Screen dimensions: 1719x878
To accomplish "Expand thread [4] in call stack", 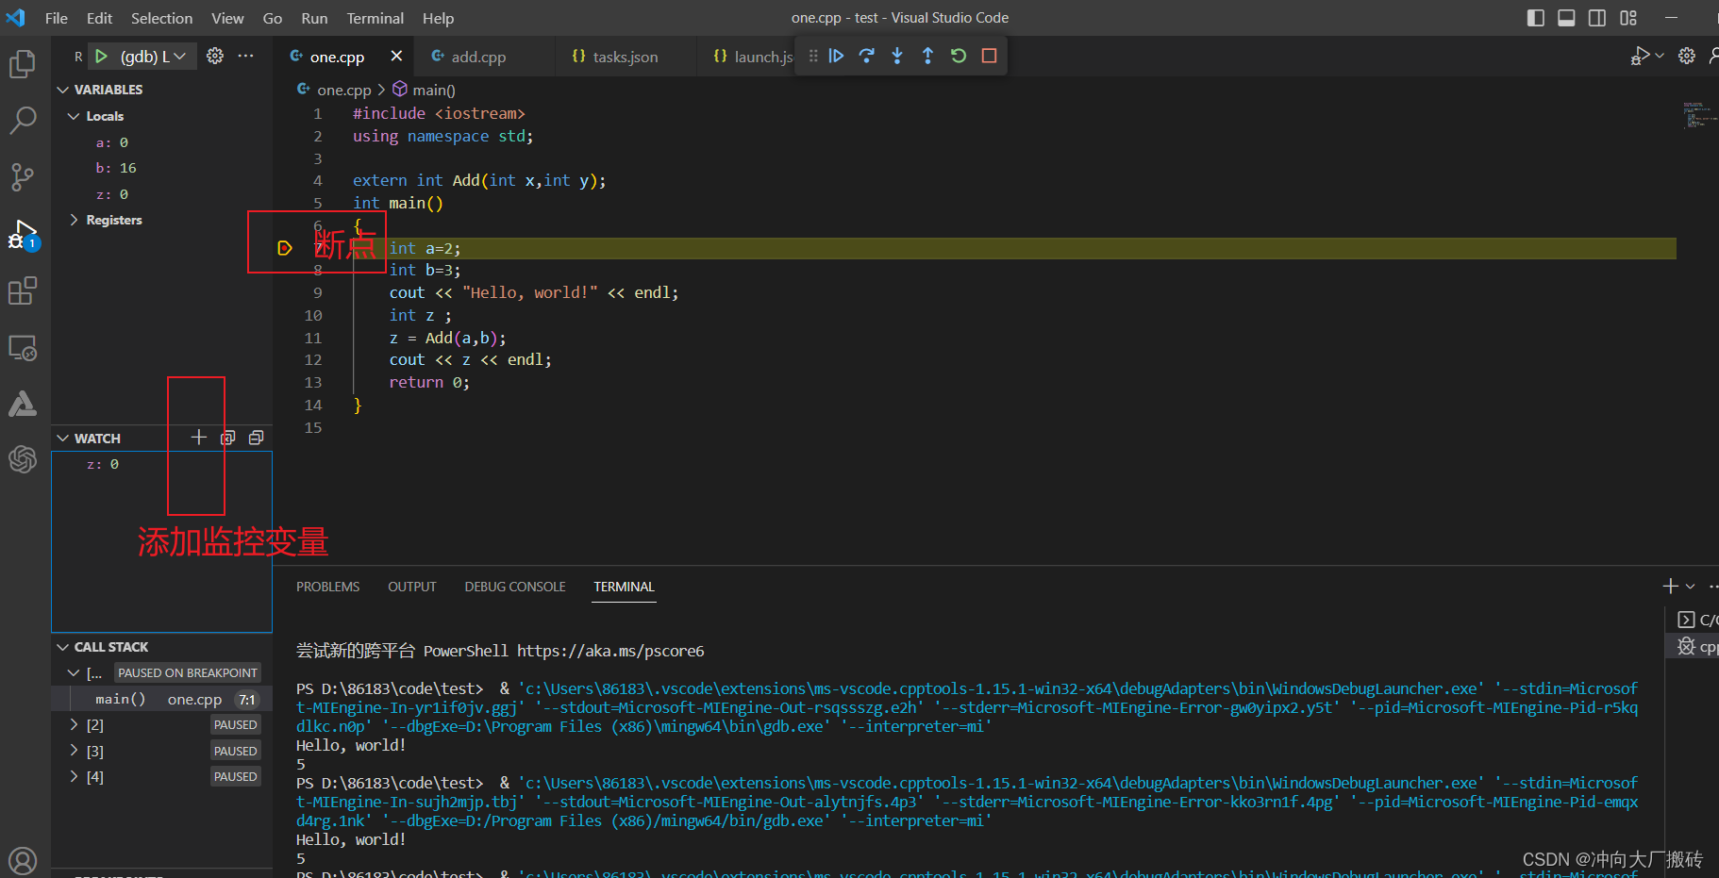I will (x=74, y=776).
